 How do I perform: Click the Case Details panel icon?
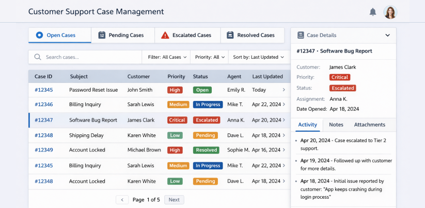click(x=300, y=36)
